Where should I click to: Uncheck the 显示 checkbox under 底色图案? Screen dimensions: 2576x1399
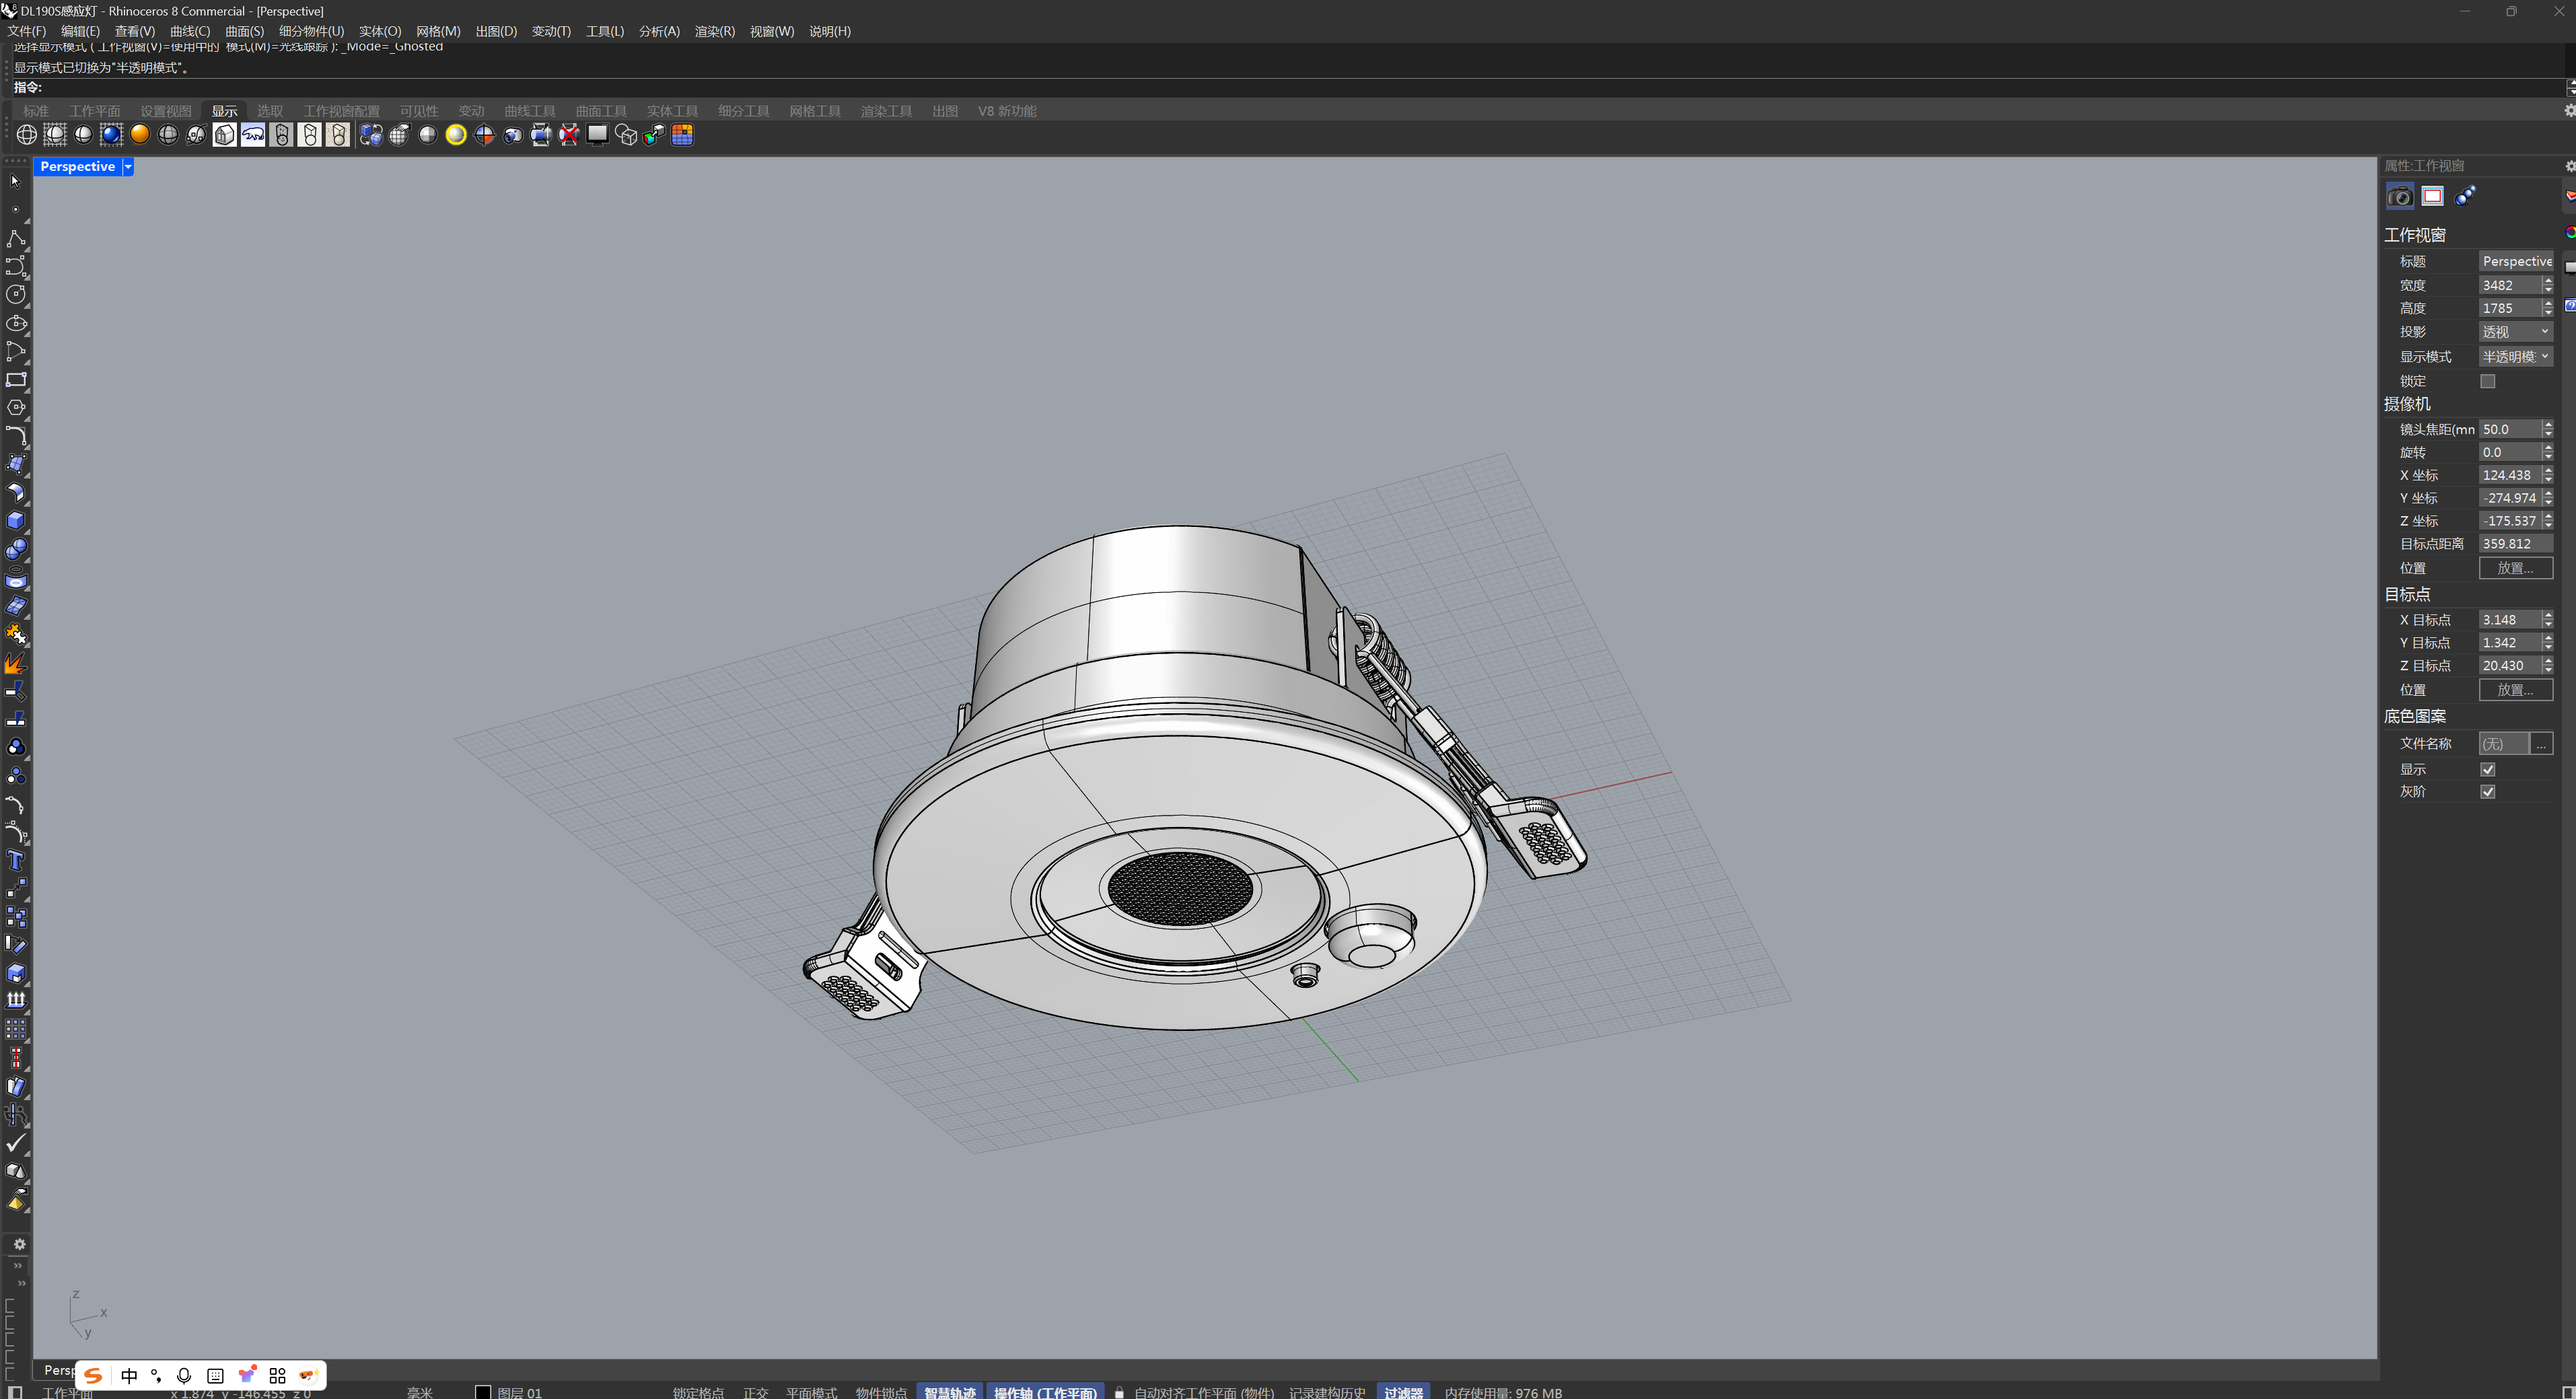(x=2489, y=769)
